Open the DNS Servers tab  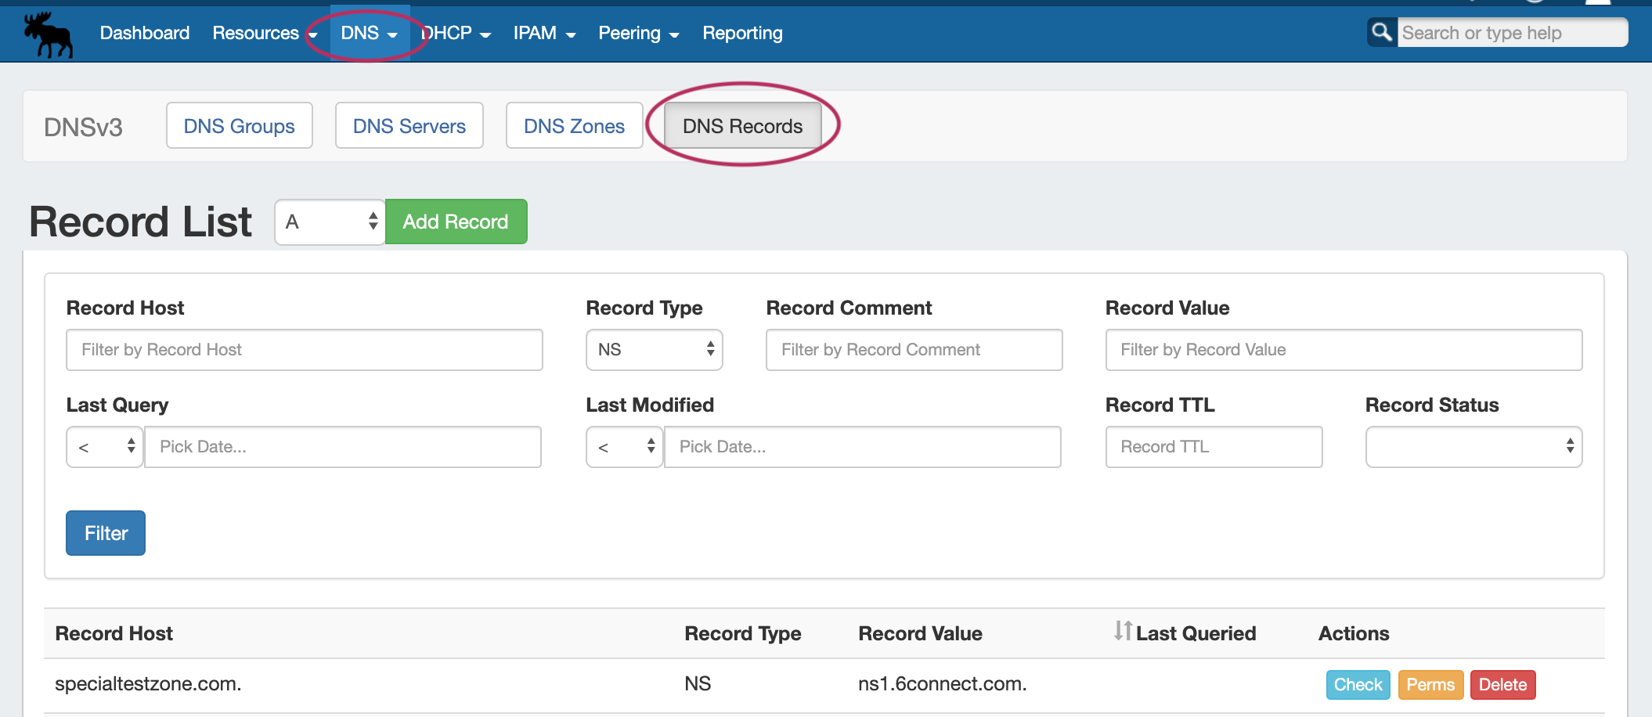coord(409,126)
